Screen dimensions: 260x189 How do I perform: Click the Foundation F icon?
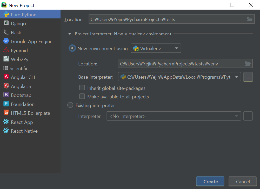[6, 104]
